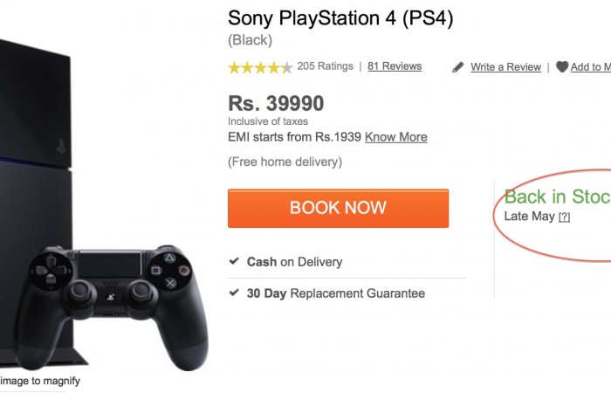
Task: Open Know More about EMI
Action: (395, 137)
